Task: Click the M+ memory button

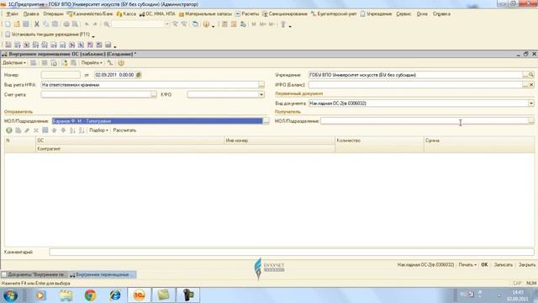Action: click(263, 24)
